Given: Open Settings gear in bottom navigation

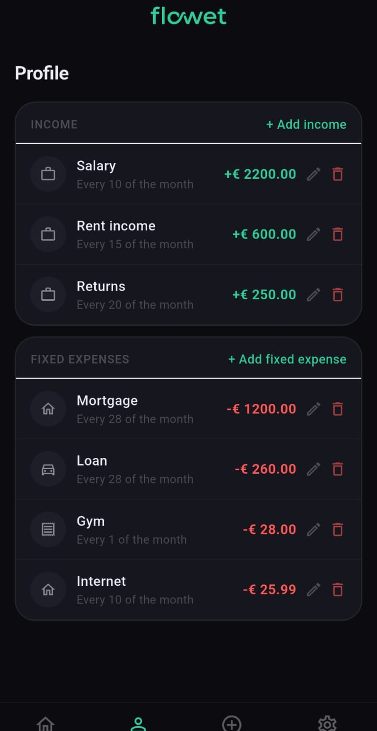Looking at the screenshot, I should coord(327,724).
